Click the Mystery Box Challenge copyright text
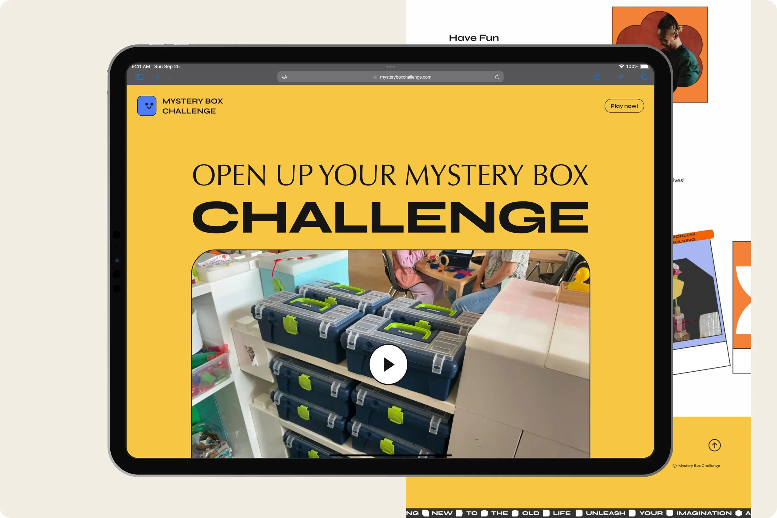This screenshot has width=777, height=518. [x=699, y=465]
